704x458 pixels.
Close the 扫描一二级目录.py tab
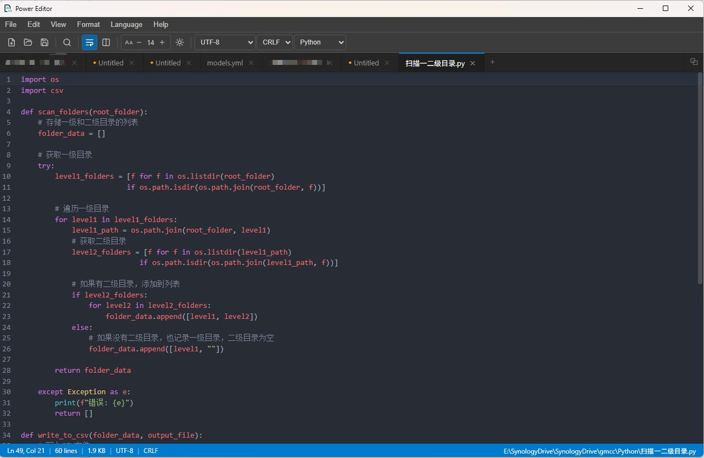pyautogui.click(x=473, y=63)
